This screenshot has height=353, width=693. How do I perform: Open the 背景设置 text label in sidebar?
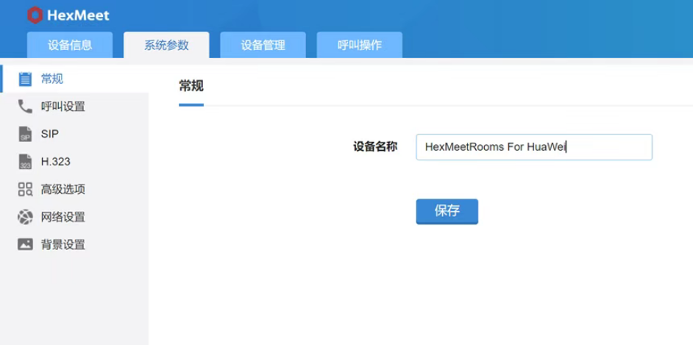tap(63, 245)
